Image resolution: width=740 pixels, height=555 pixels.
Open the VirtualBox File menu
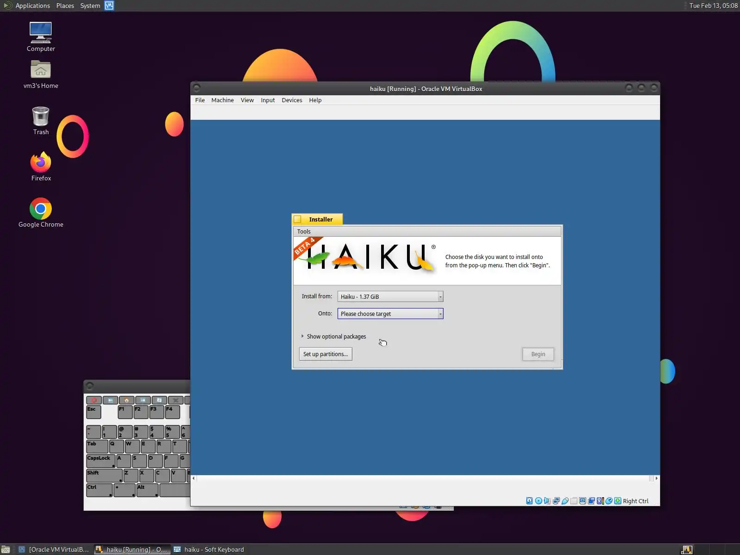tap(200, 100)
